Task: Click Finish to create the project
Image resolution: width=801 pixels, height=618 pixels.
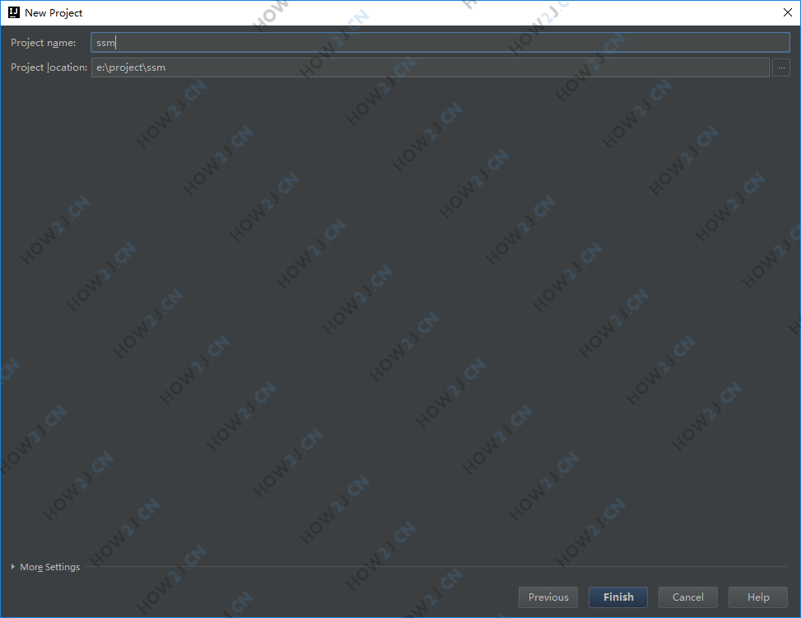Action: [618, 597]
